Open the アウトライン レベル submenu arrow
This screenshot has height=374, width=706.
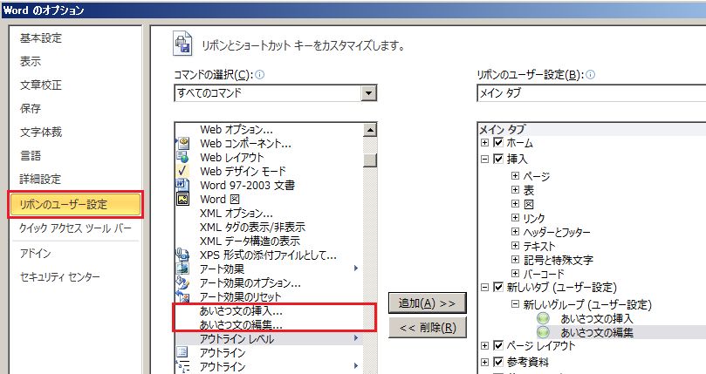[356, 337]
